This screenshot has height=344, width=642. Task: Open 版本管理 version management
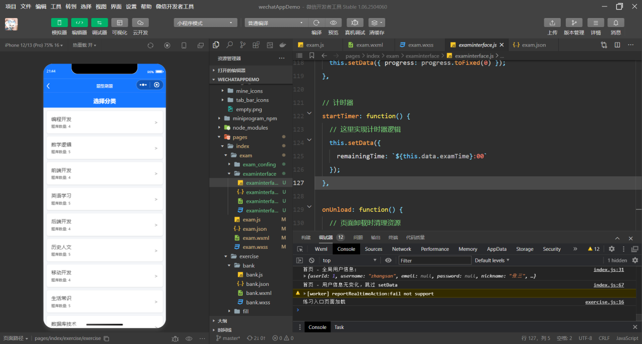pyautogui.click(x=574, y=23)
